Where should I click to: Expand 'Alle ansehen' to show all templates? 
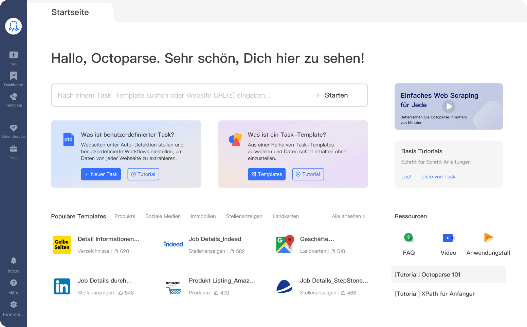click(x=348, y=216)
